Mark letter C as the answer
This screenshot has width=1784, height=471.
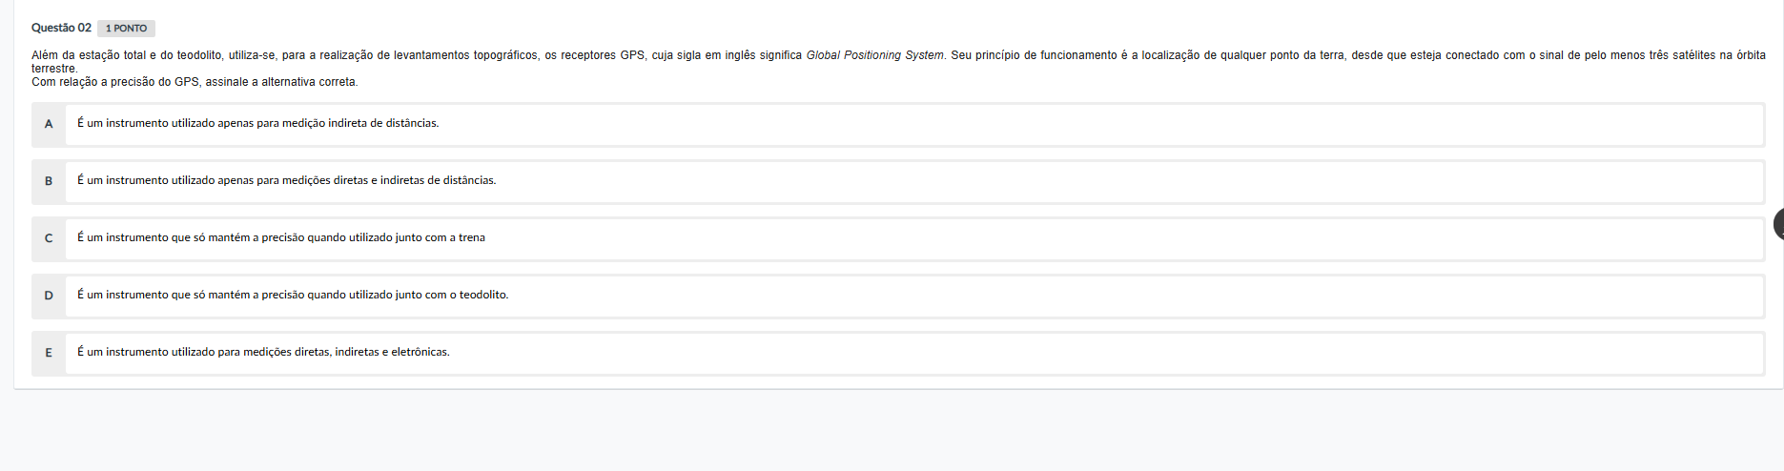(x=49, y=238)
